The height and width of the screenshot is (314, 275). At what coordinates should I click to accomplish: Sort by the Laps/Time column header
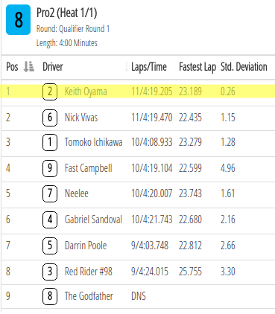tap(149, 67)
